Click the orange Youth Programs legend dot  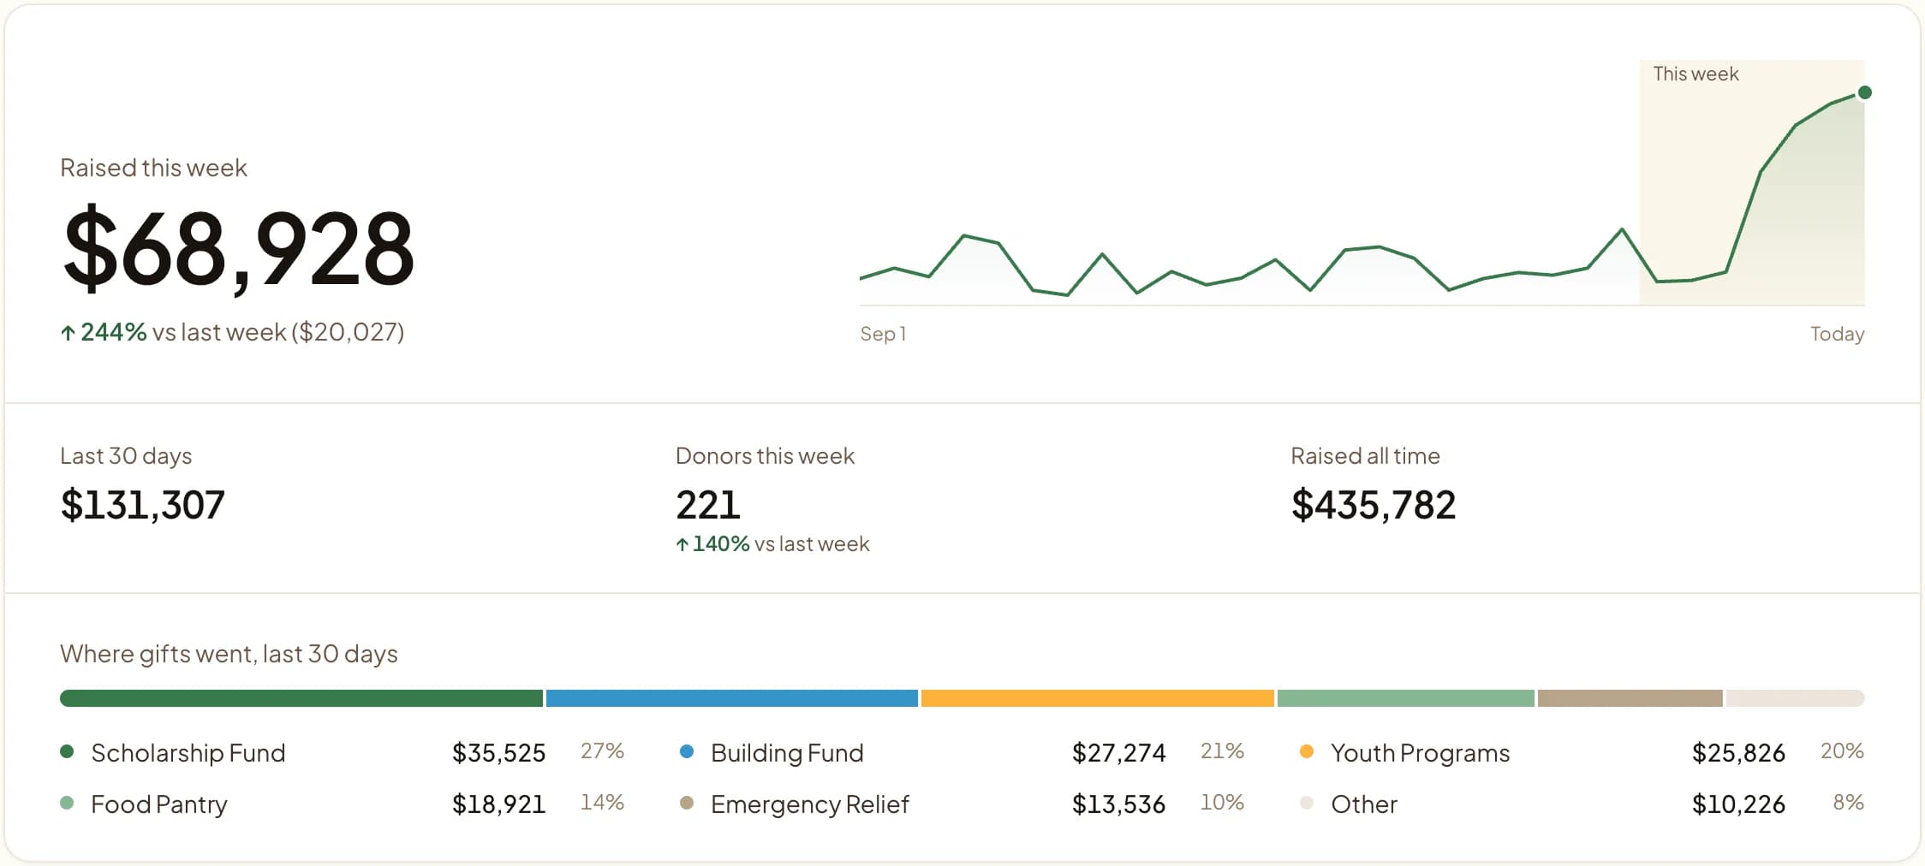(1307, 751)
